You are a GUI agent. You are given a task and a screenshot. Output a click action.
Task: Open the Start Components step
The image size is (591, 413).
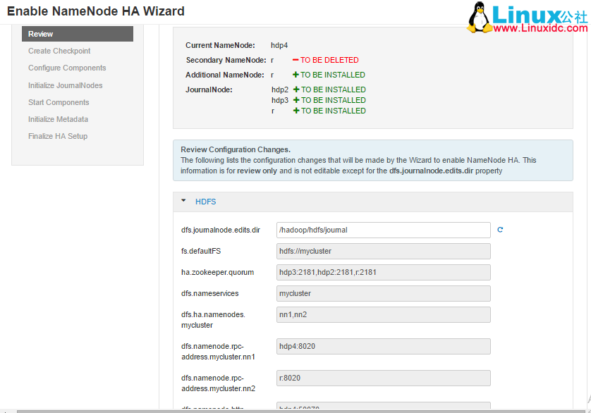tap(59, 101)
